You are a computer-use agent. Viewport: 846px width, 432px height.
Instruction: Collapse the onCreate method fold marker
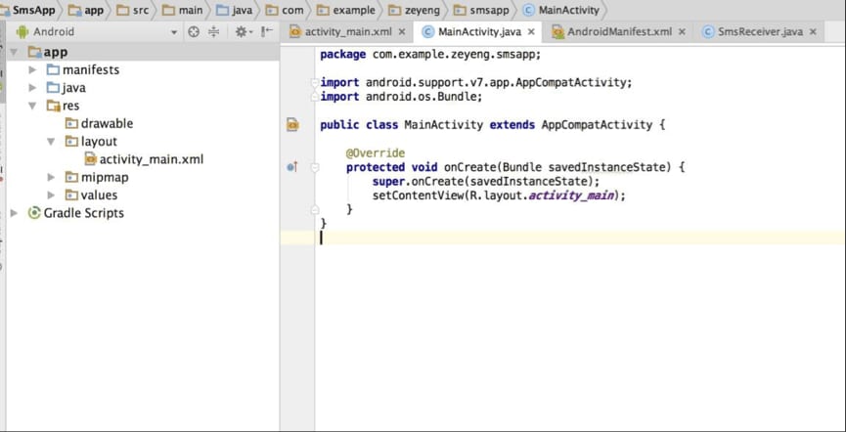point(315,168)
